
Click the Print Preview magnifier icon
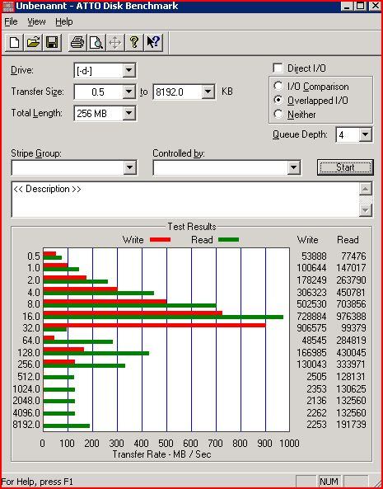[96, 42]
